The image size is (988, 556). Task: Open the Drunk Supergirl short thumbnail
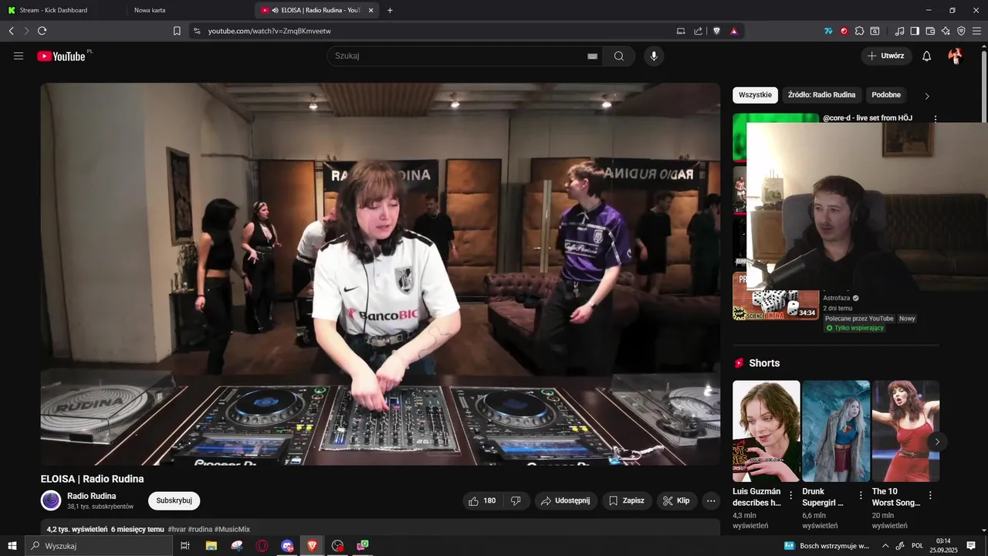(x=836, y=431)
